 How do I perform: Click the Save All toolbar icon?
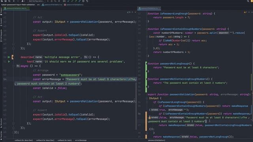pyautogui.click(x=6, y=1)
